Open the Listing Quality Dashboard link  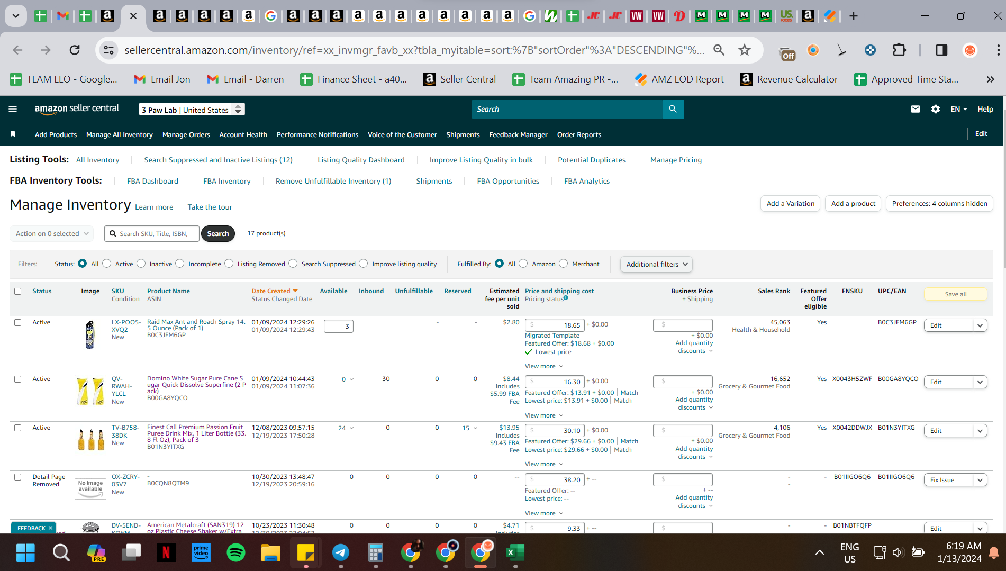pyautogui.click(x=361, y=160)
